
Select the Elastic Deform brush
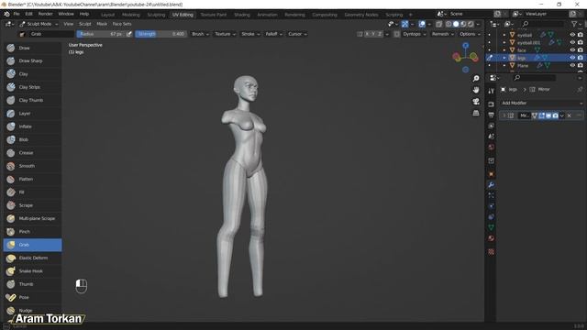click(x=32, y=258)
